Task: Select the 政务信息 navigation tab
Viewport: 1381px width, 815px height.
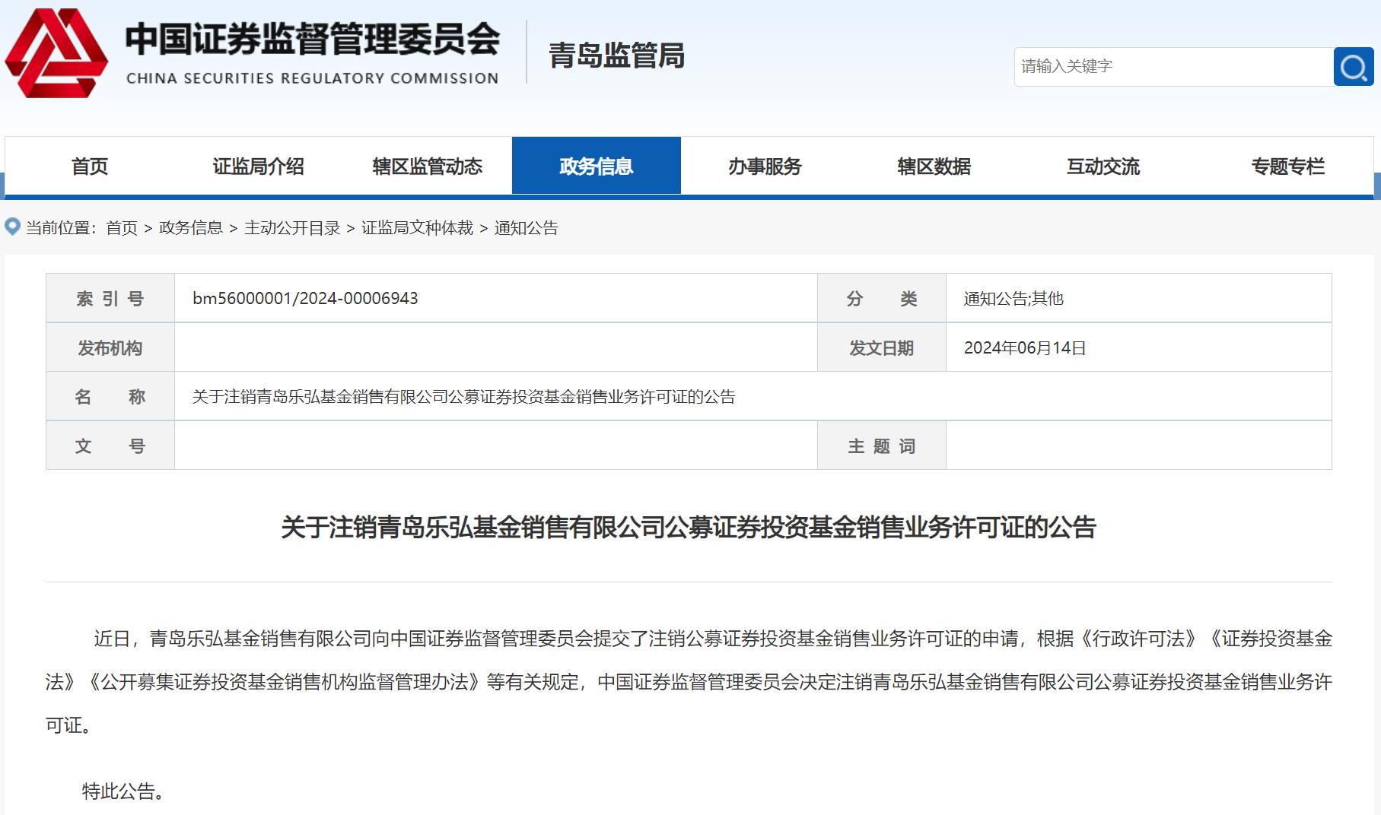Action: (596, 166)
